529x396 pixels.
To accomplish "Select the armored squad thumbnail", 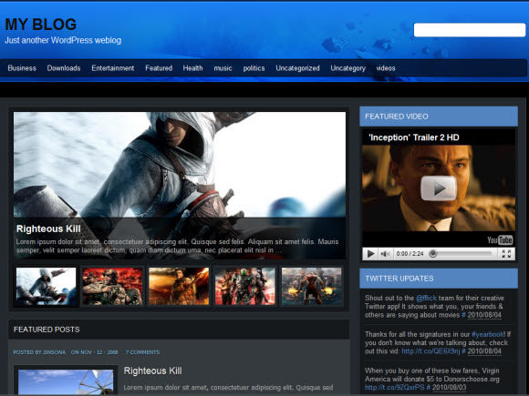I will (x=245, y=286).
